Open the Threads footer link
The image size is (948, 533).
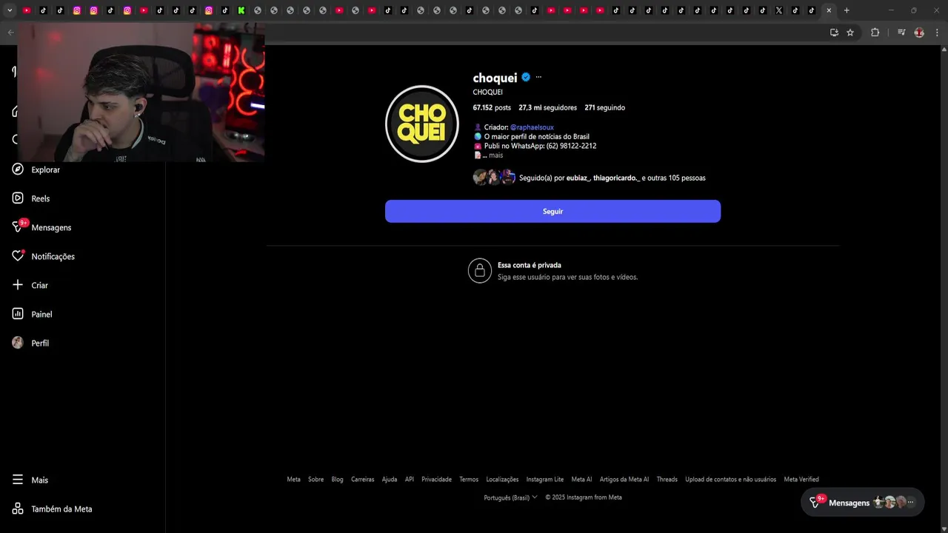pyautogui.click(x=667, y=479)
